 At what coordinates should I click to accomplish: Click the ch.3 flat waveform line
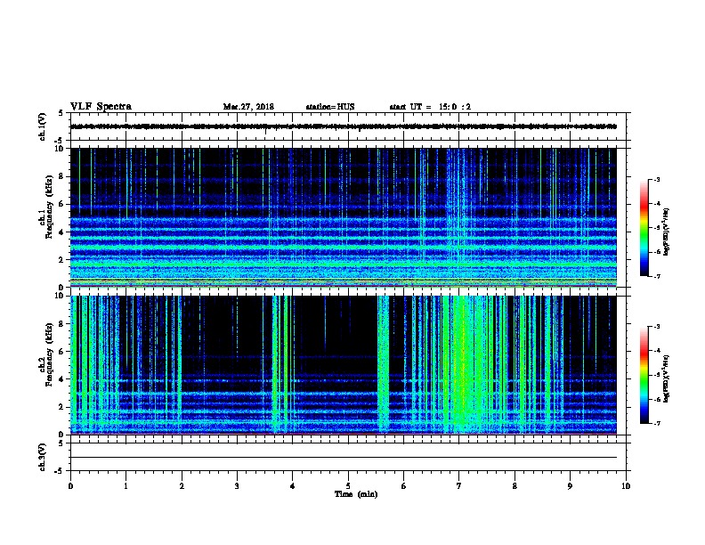pos(344,458)
